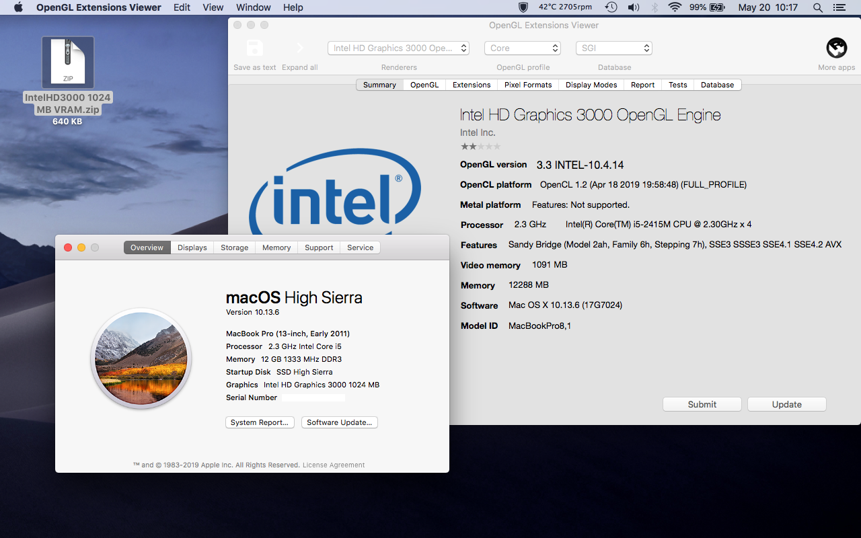The width and height of the screenshot is (861, 538).
Task: Open Displays tab in About This Mac
Action: [x=192, y=247]
